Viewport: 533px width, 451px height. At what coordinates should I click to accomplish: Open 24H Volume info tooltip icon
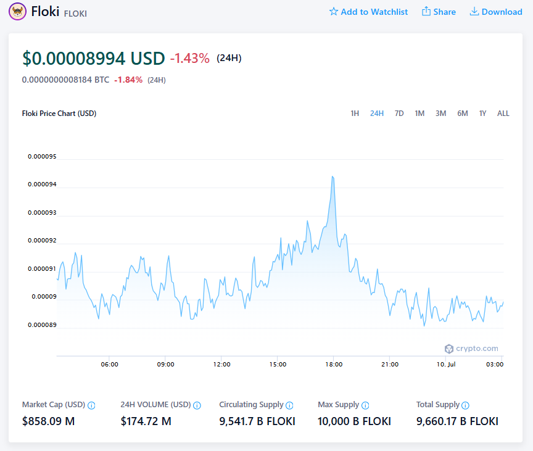point(197,405)
